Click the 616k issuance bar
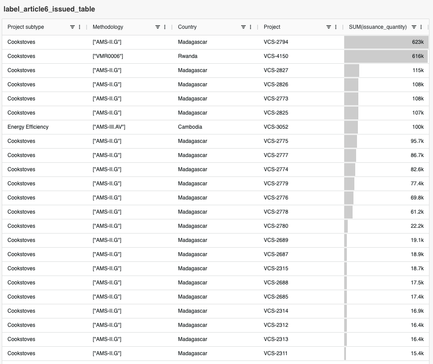This screenshot has height=364, width=433. [386, 56]
